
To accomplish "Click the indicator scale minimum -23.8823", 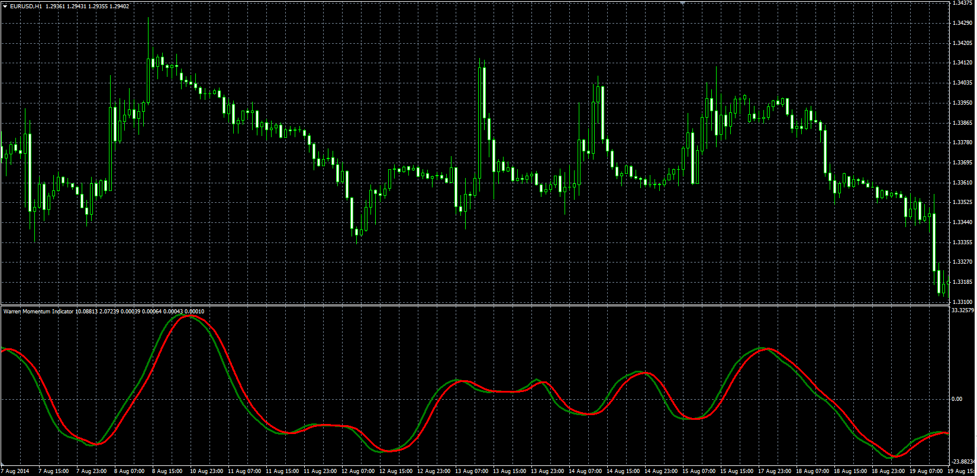I will point(963,462).
